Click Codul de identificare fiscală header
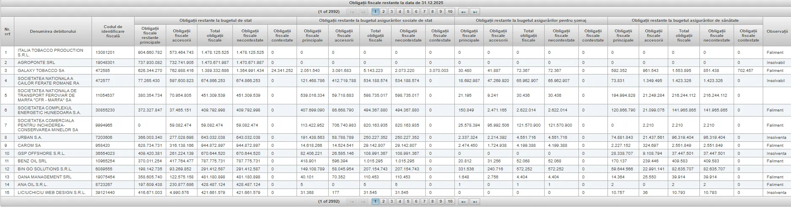This screenshot has height=207, width=791. 113,32
